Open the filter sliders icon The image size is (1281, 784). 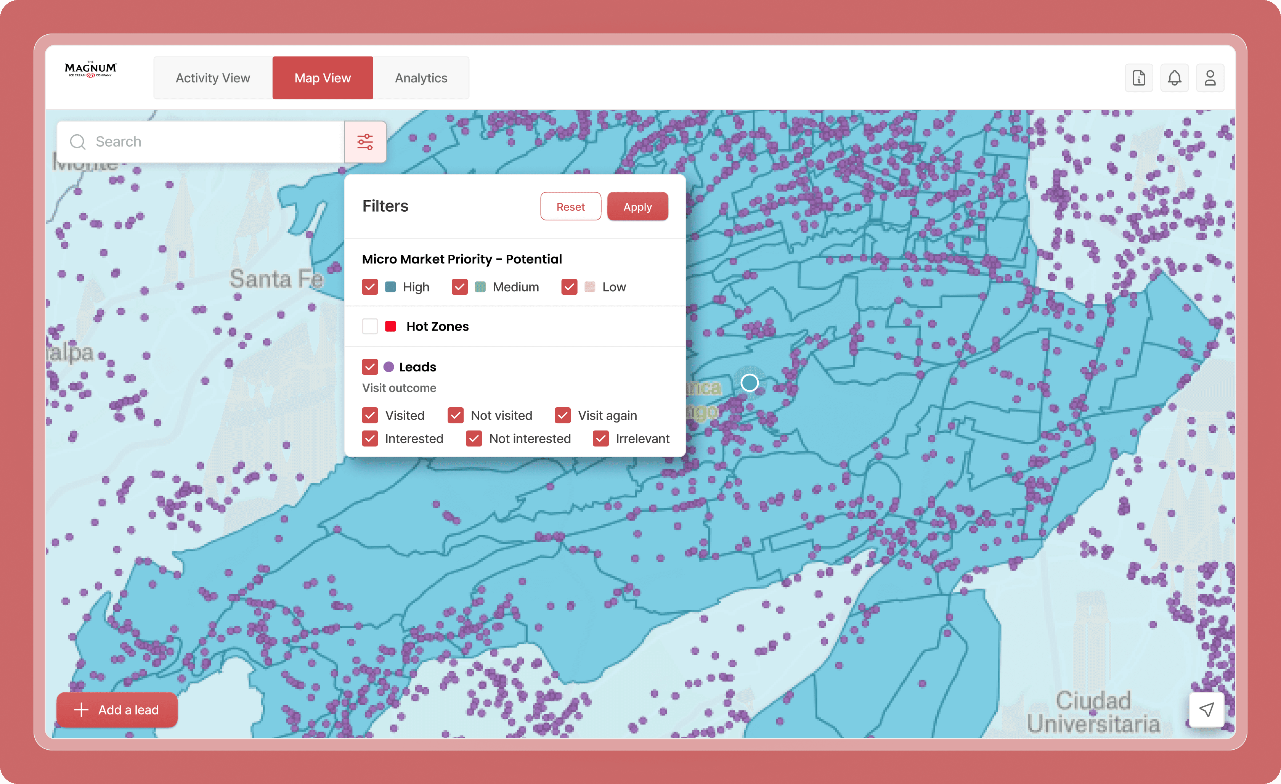click(365, 142)
